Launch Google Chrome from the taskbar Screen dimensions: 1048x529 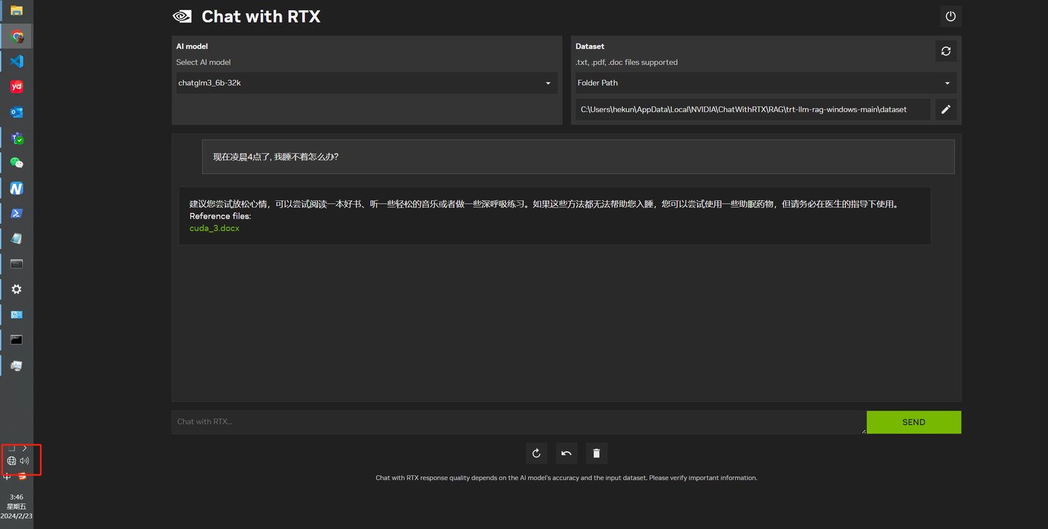tap(16, 36)
